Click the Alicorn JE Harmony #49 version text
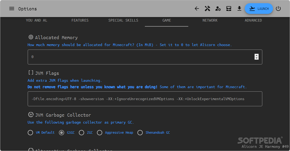 click(x=265, y=146)
